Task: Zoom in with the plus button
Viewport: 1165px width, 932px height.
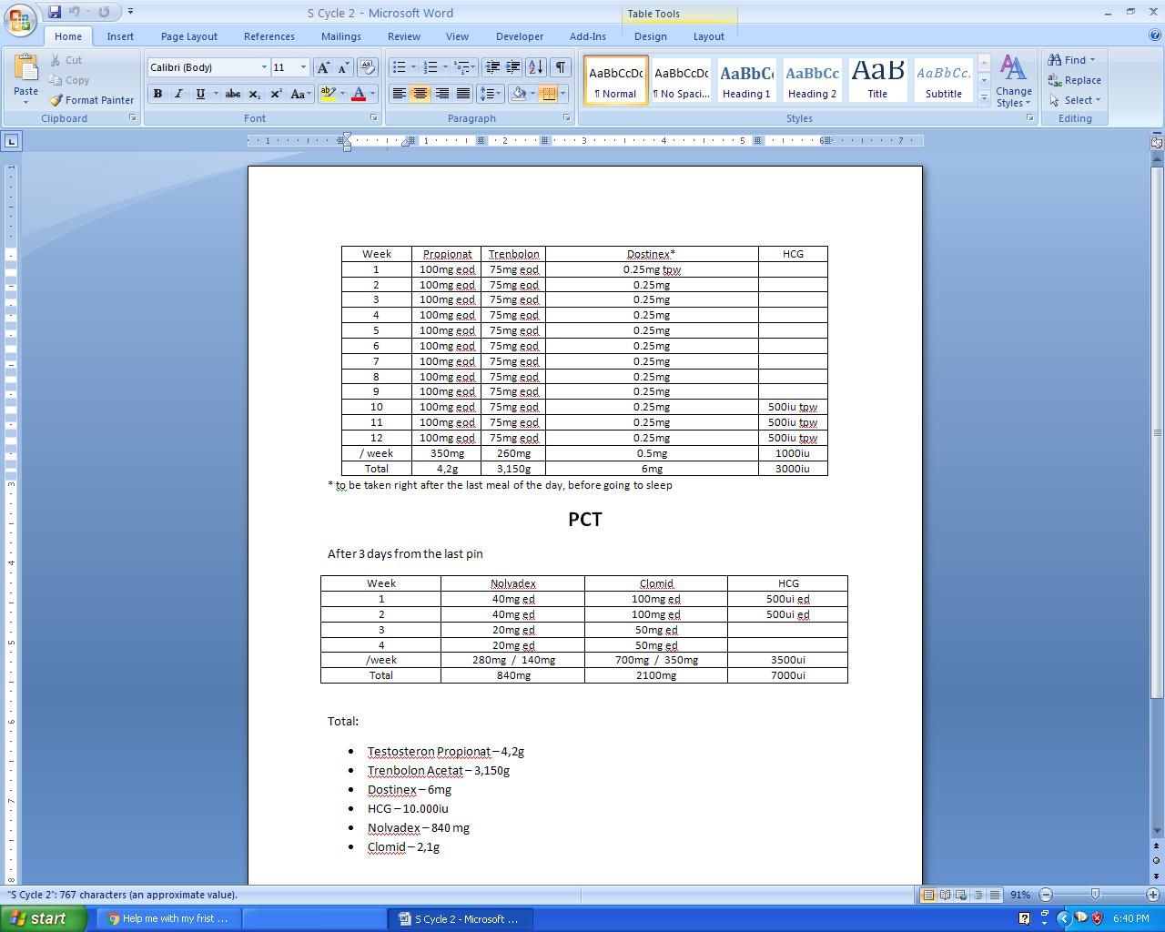Action: pos(1154,895)
